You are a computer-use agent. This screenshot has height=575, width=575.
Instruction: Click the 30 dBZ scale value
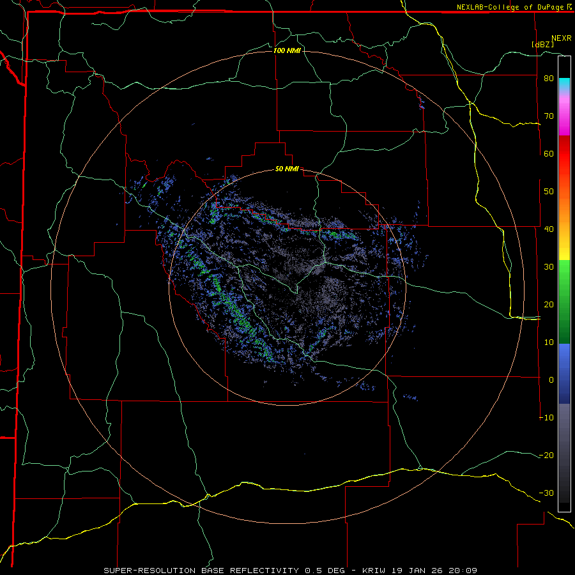[549, 266]
